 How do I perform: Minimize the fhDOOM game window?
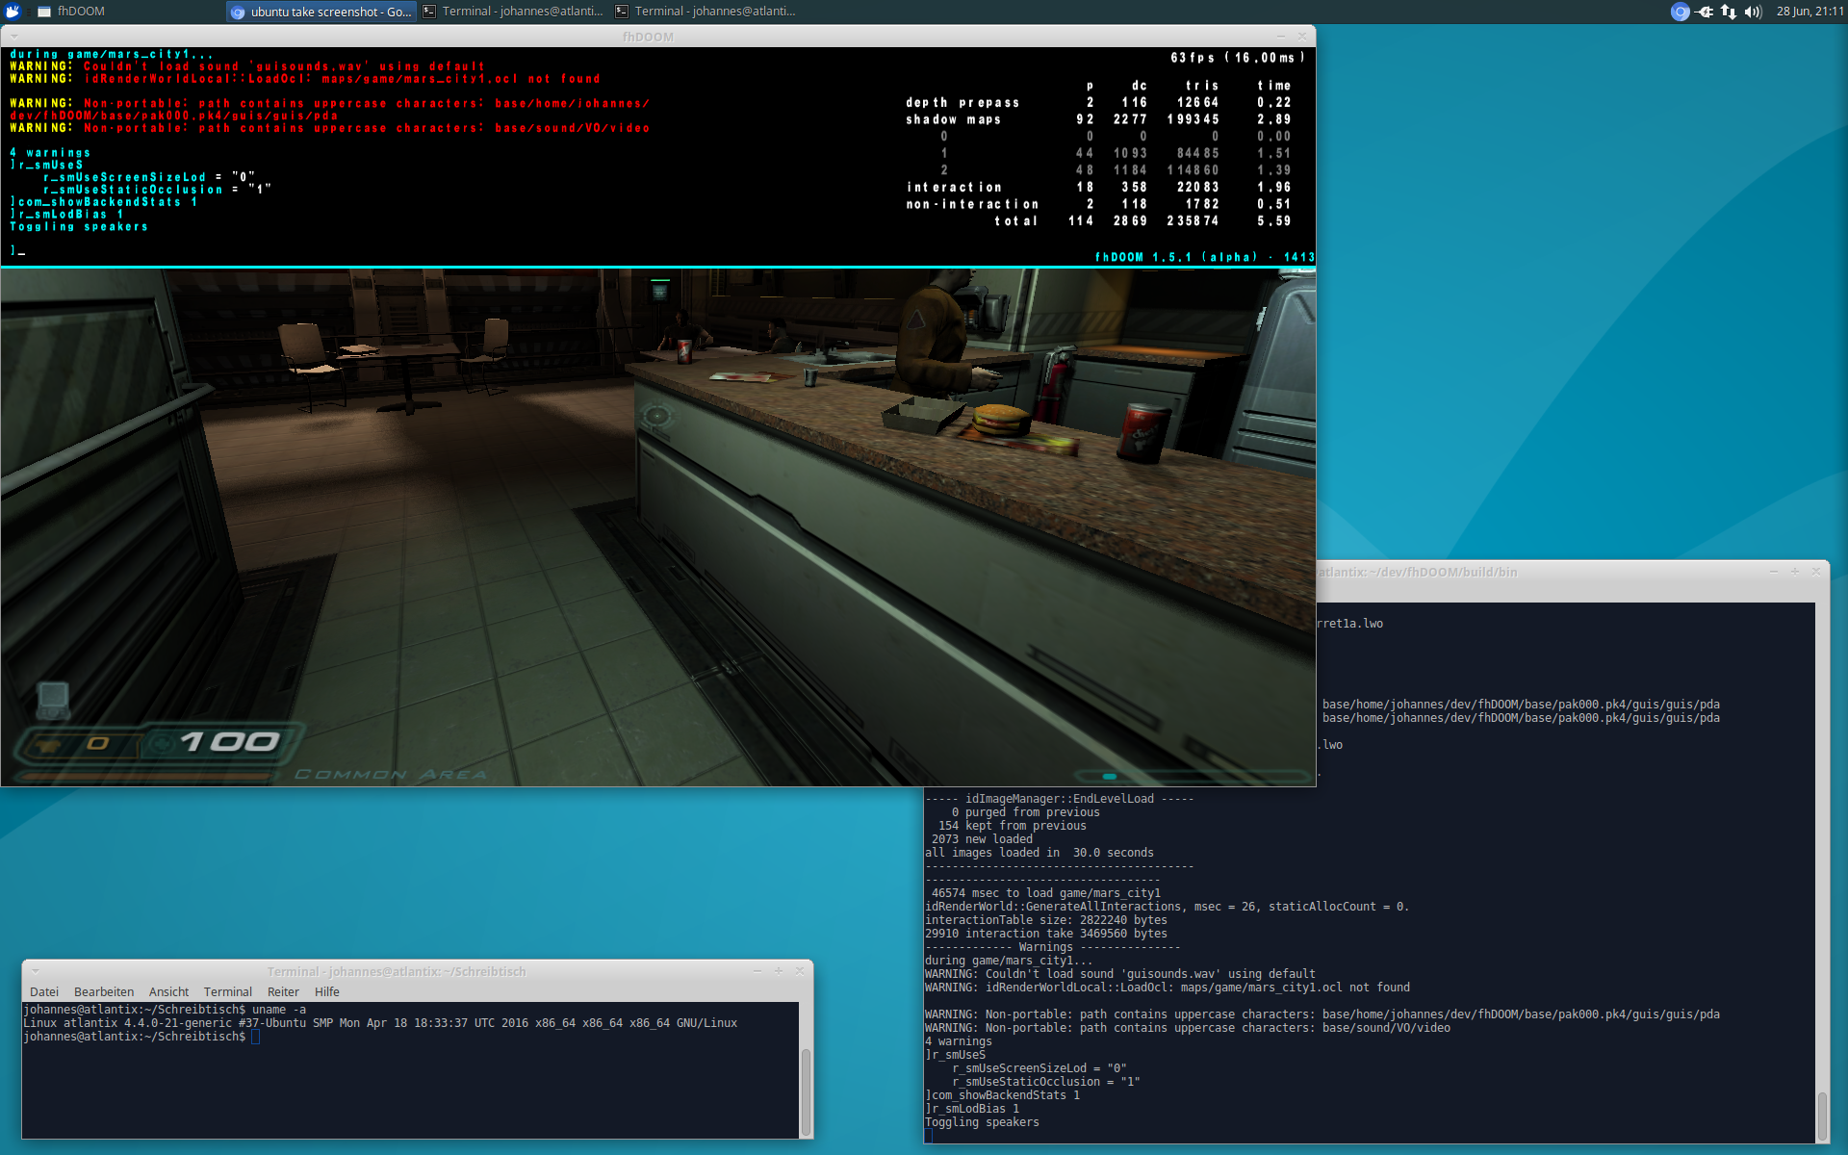[x=1280, y=37]
